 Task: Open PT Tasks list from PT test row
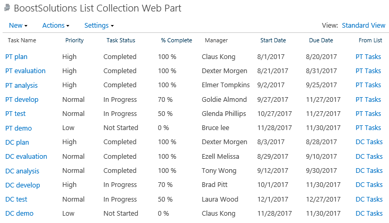pos(368,114)
